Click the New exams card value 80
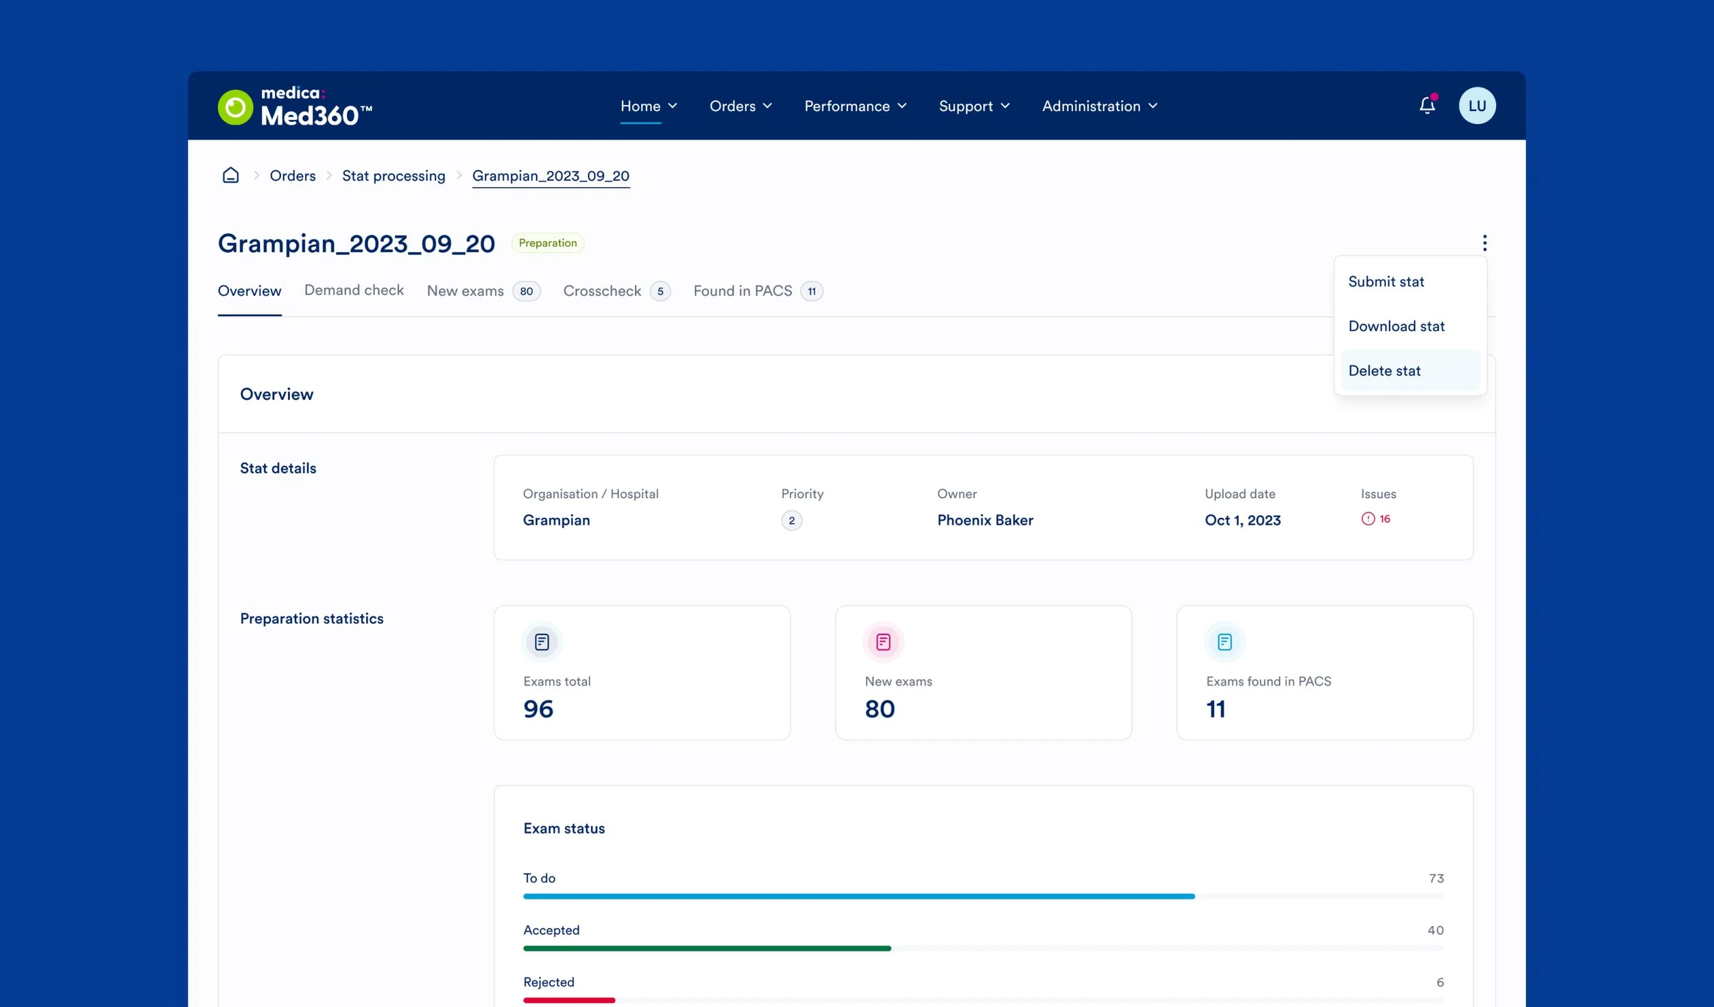The width and height of the screenshot is (1714, 1007). [880, 709]
